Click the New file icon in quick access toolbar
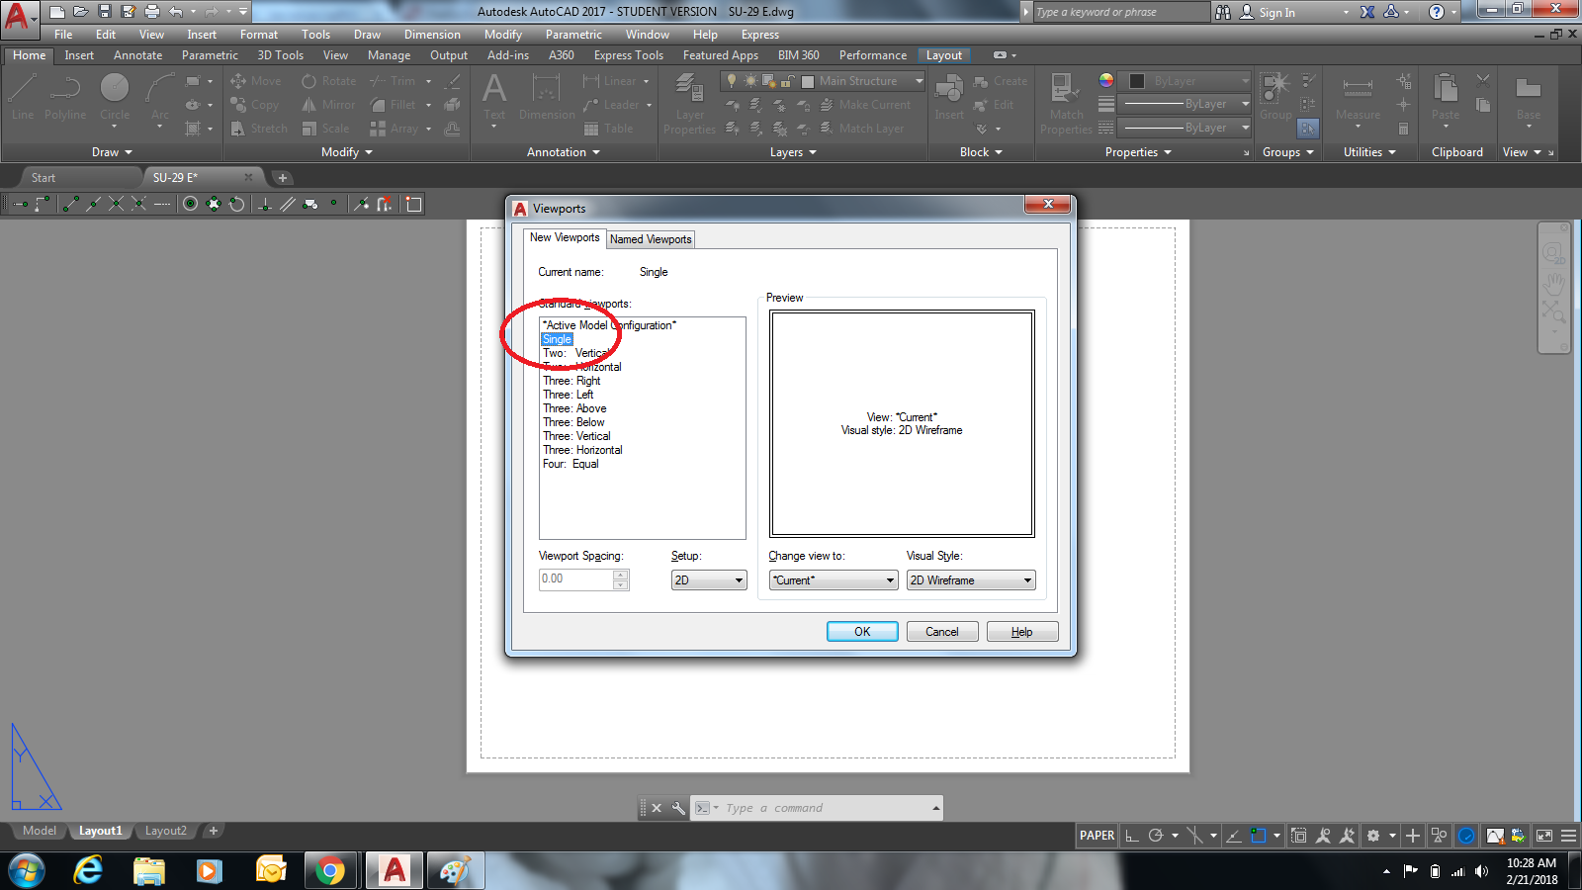Screen dimensions: 1582x890 [56, 12]
